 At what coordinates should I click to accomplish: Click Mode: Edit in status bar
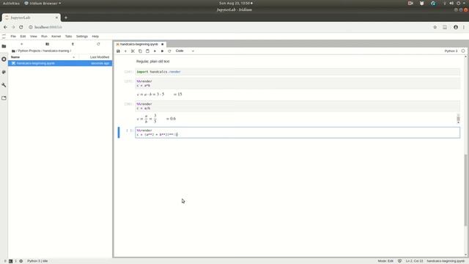[385, 261]
